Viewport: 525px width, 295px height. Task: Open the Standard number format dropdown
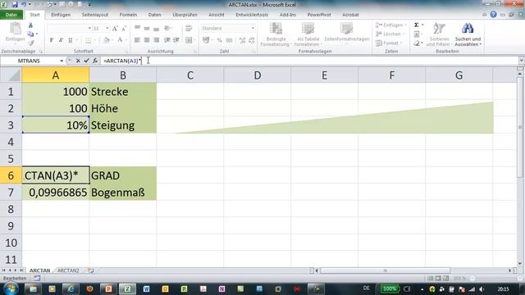pos(253,29)
